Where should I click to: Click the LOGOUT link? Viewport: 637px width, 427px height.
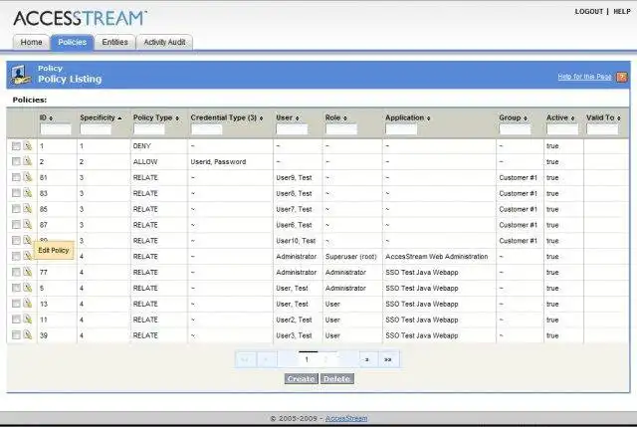tap(588, 12)
